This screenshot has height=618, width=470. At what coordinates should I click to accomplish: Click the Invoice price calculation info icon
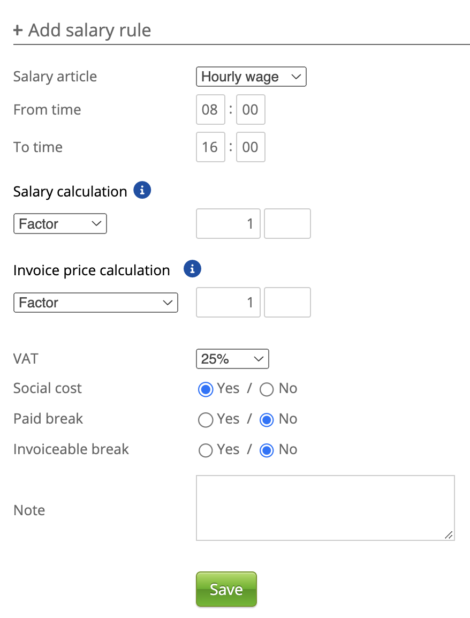tap(192, 269)
